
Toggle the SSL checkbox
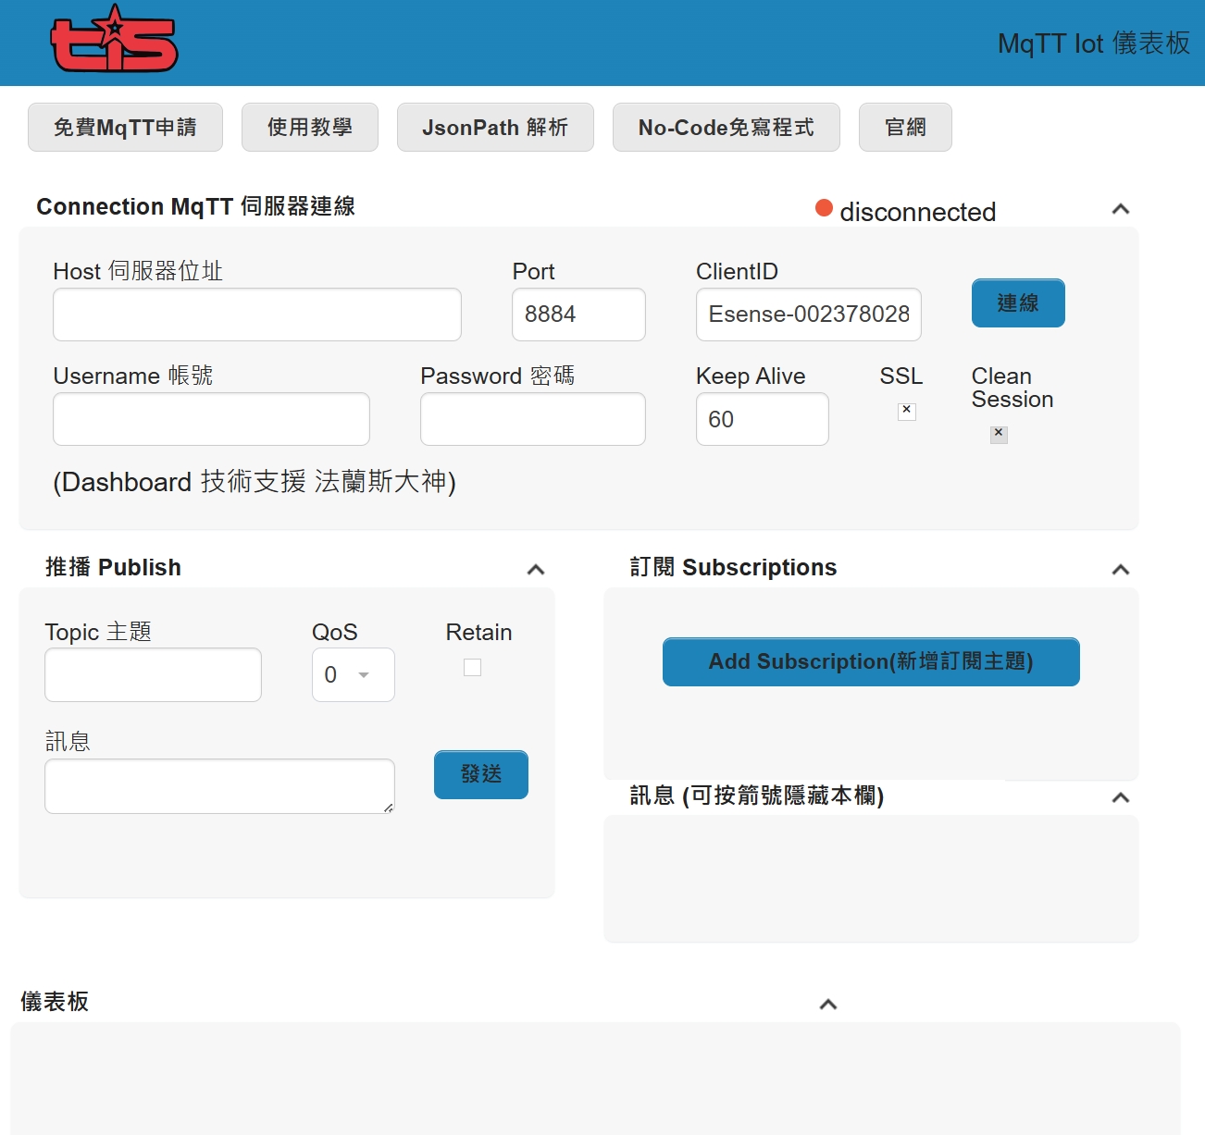tap(907, 411)
